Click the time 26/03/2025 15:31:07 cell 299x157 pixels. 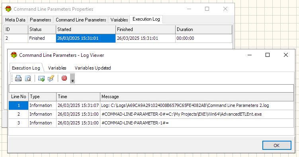[x=78, y=105]
